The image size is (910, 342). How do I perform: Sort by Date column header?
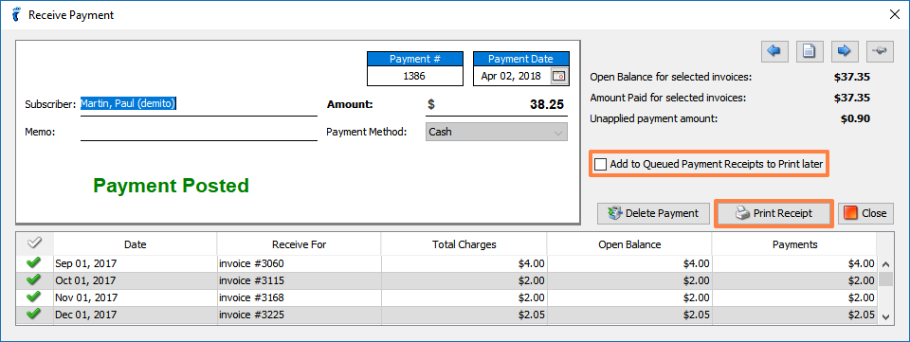click(136, 244)
